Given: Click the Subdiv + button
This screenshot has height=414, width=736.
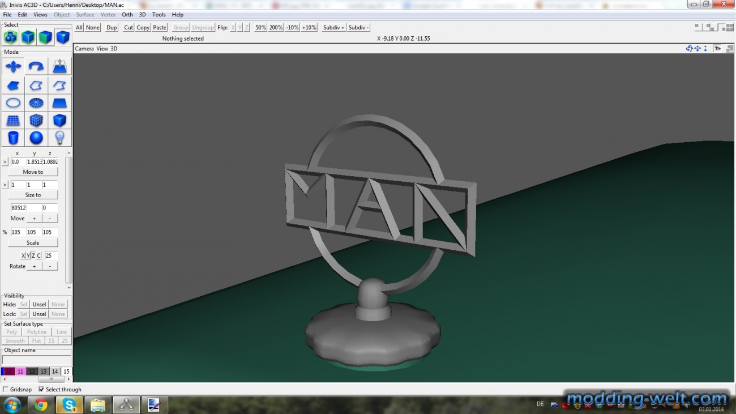Looking at the screenshot, I should (333, 27).
